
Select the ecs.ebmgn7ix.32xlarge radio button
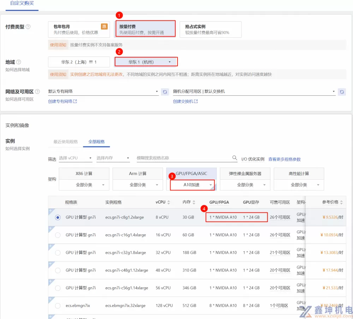[58, 306]
